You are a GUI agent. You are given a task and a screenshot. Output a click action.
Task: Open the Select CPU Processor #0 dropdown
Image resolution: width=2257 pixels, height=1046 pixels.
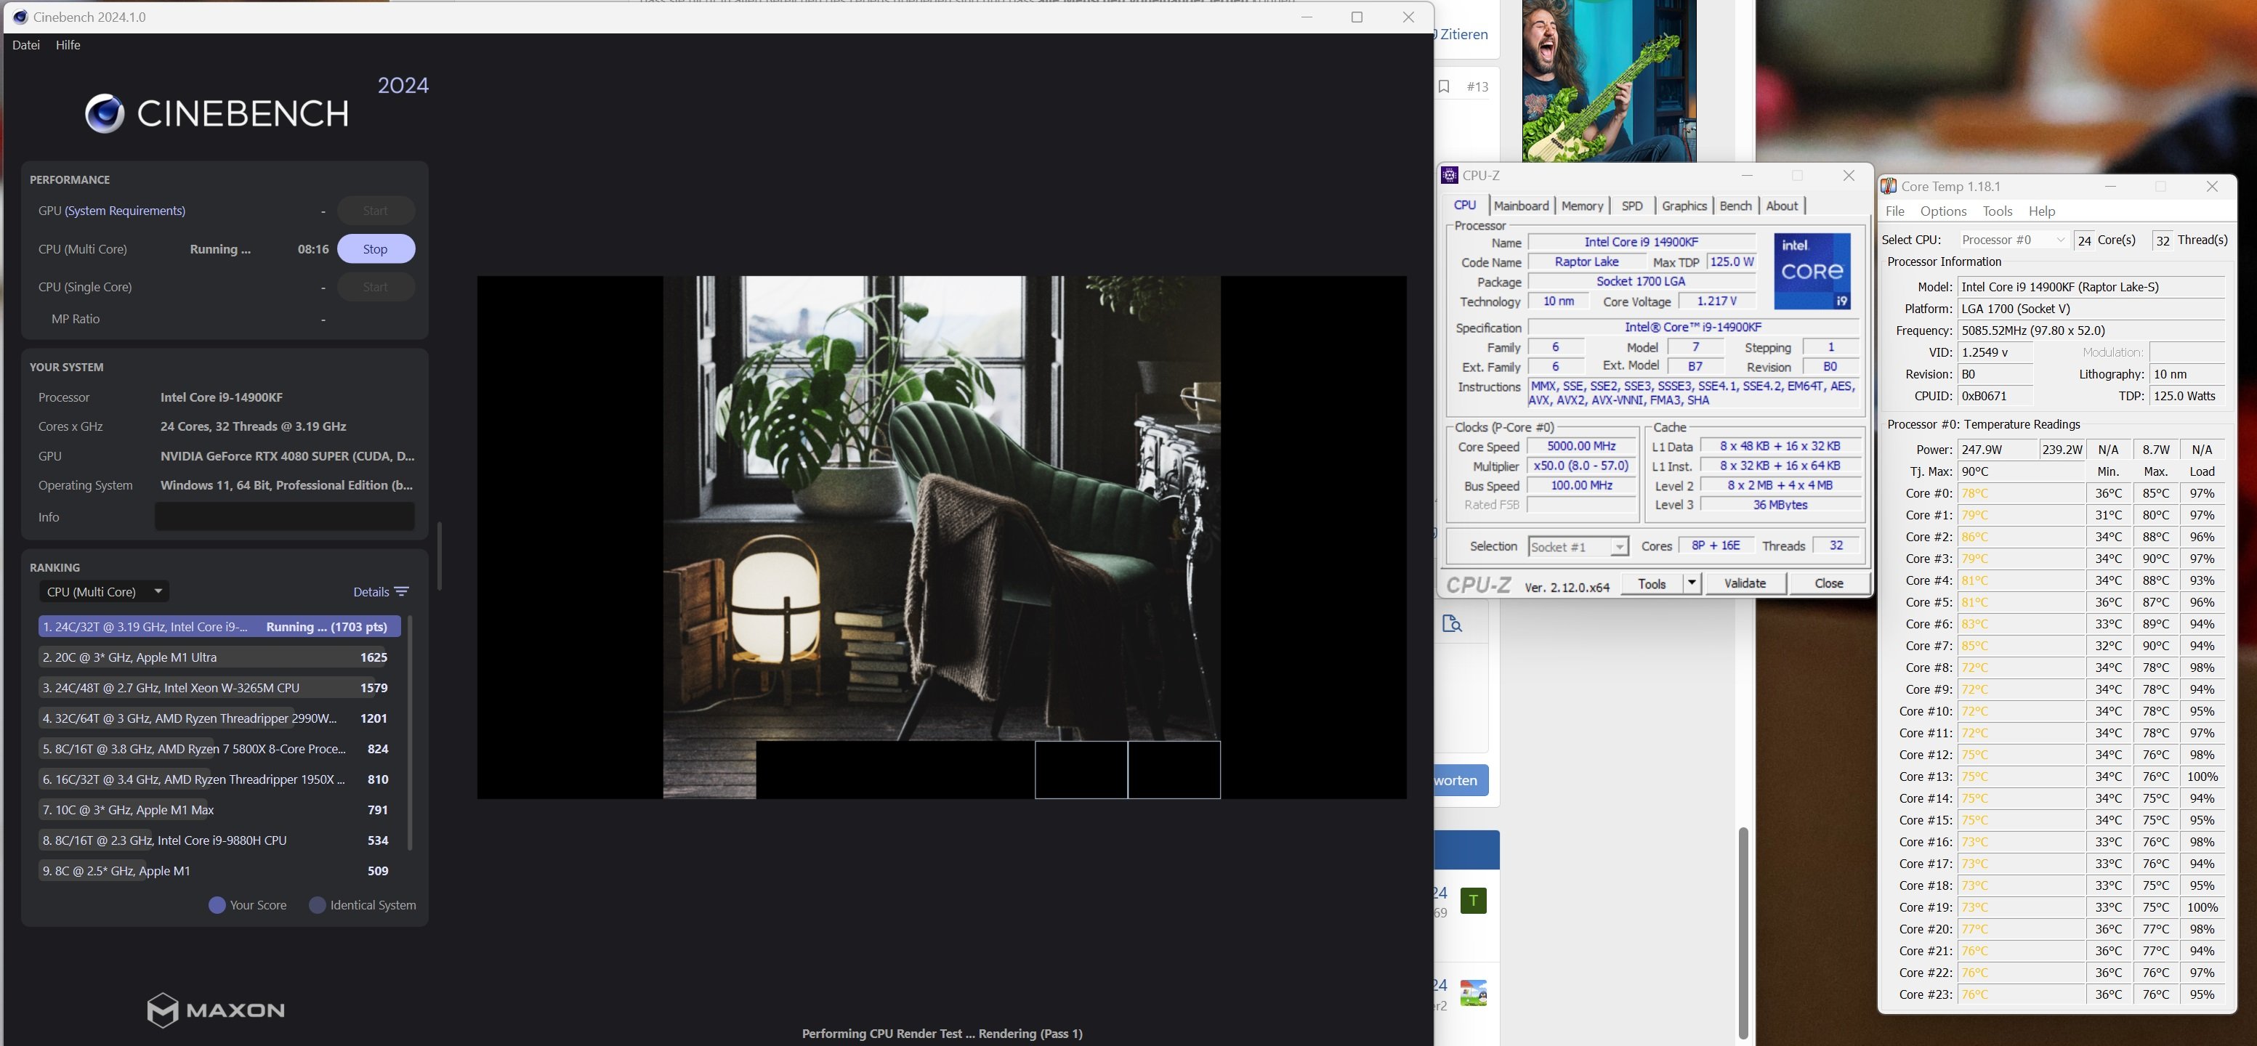(x=2014, y=240)
